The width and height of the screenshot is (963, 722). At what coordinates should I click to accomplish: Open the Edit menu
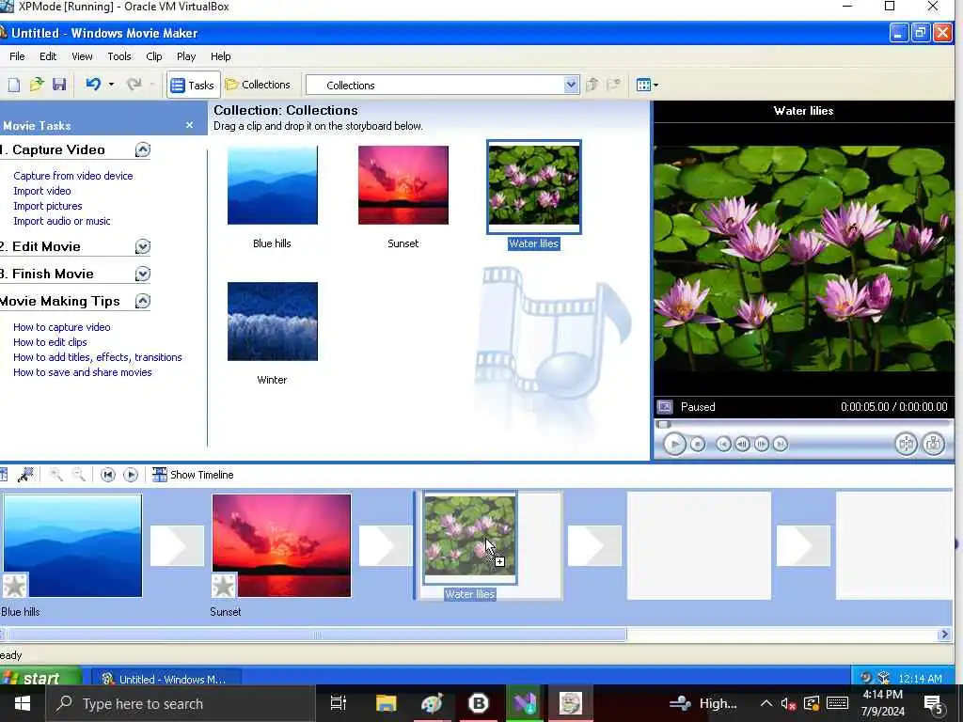[48, 56]
